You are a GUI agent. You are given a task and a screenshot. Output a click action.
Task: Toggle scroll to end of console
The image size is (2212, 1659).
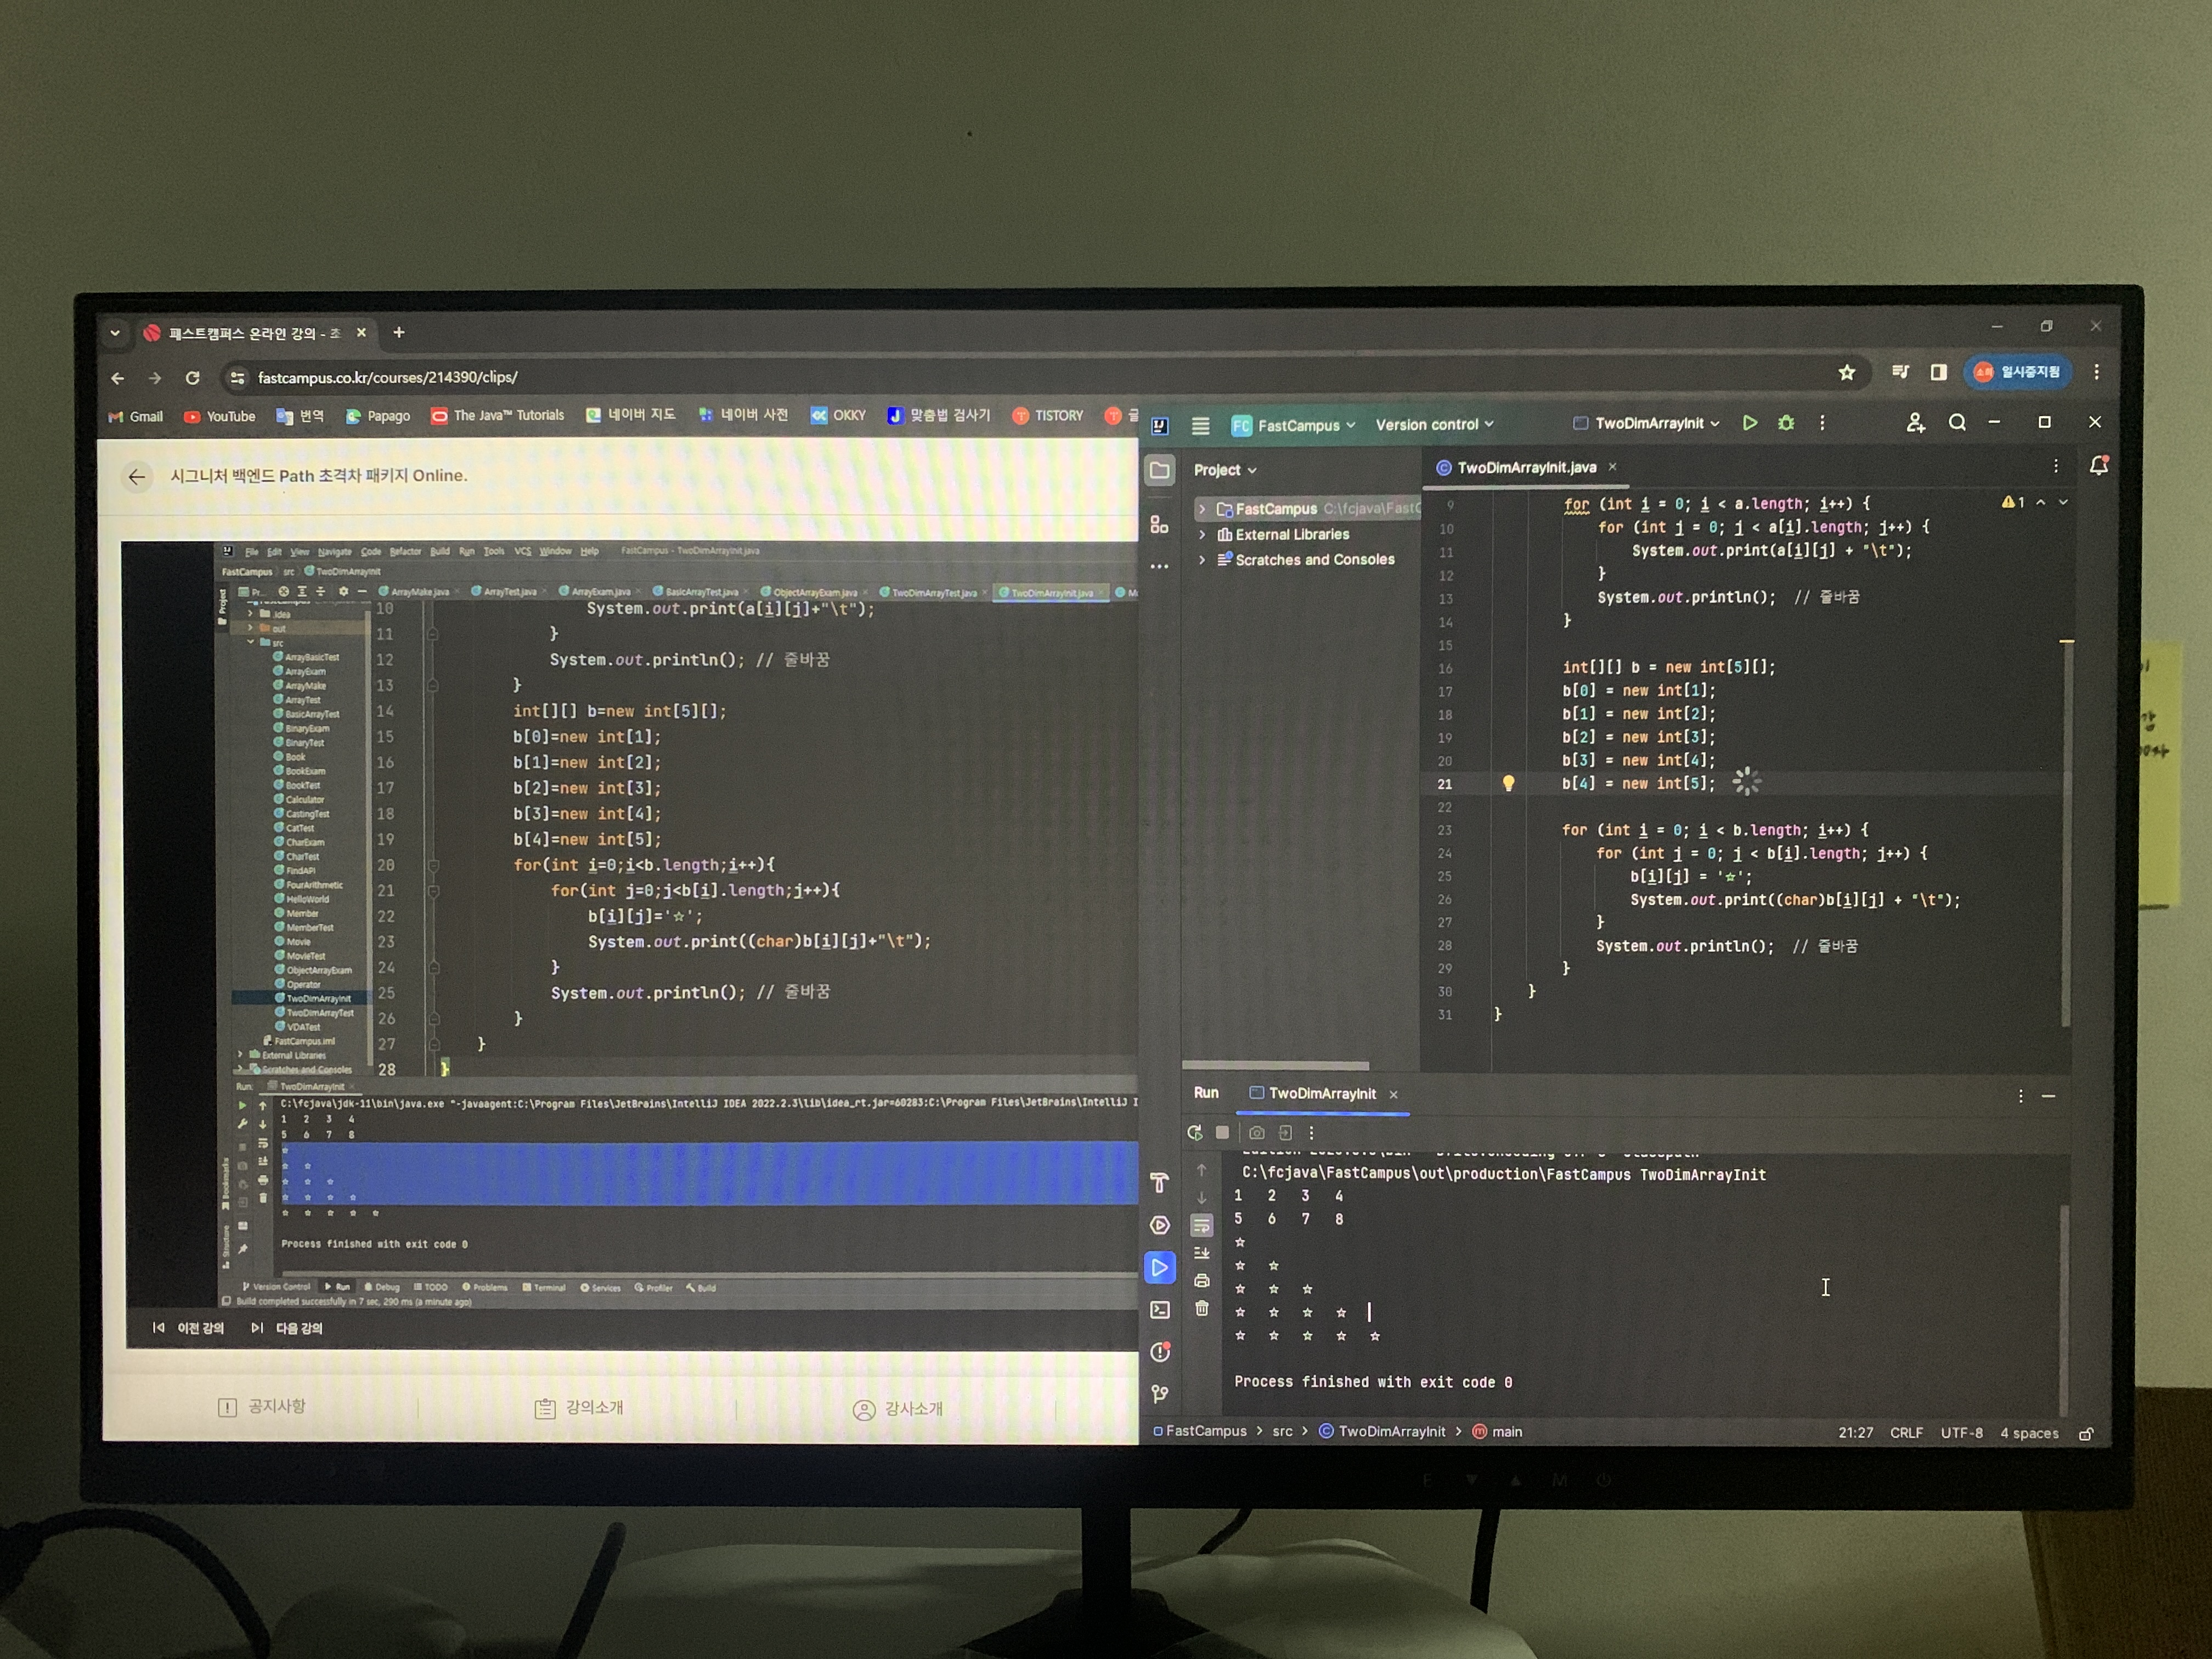(1202, 1253)
